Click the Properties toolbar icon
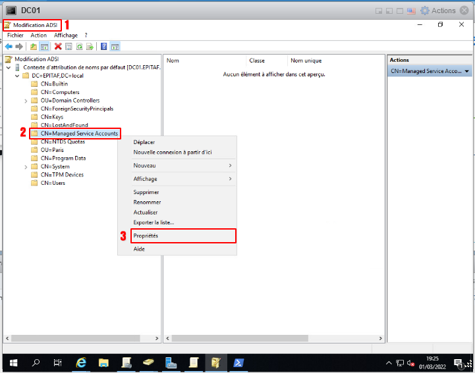 (69, 47)
